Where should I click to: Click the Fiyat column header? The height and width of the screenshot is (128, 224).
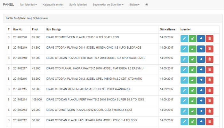tap(35, 29)
